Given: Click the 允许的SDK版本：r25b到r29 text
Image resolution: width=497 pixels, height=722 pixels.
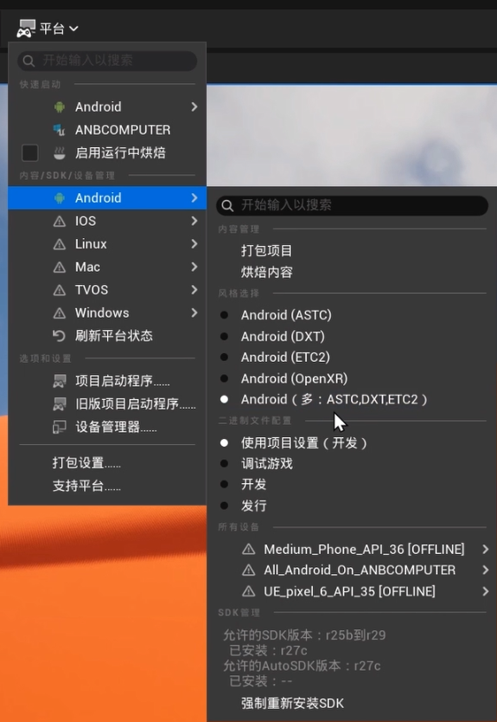Looking at the screenshot, I should click(304, 635).
